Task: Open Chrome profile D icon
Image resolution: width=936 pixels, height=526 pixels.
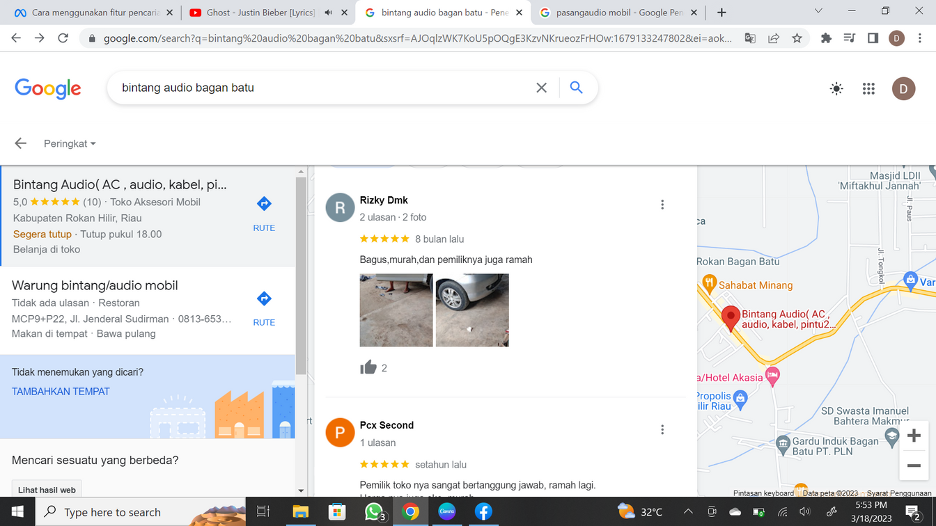Action: [897, 38]
